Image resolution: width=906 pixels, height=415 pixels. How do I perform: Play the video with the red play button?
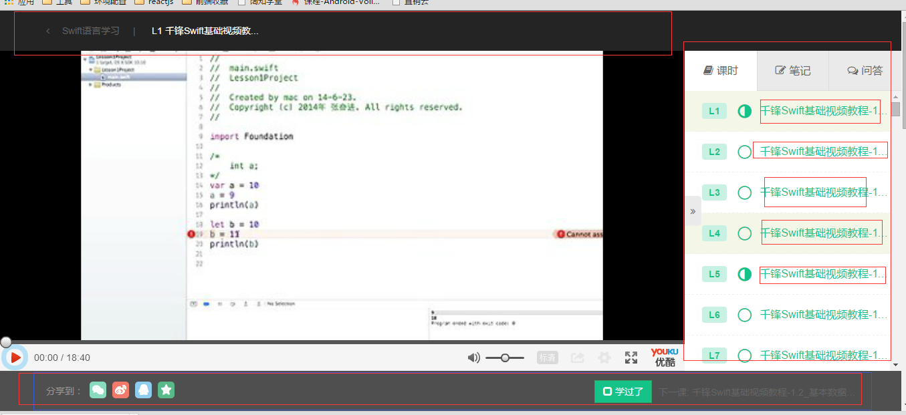[x=15, y=358]
